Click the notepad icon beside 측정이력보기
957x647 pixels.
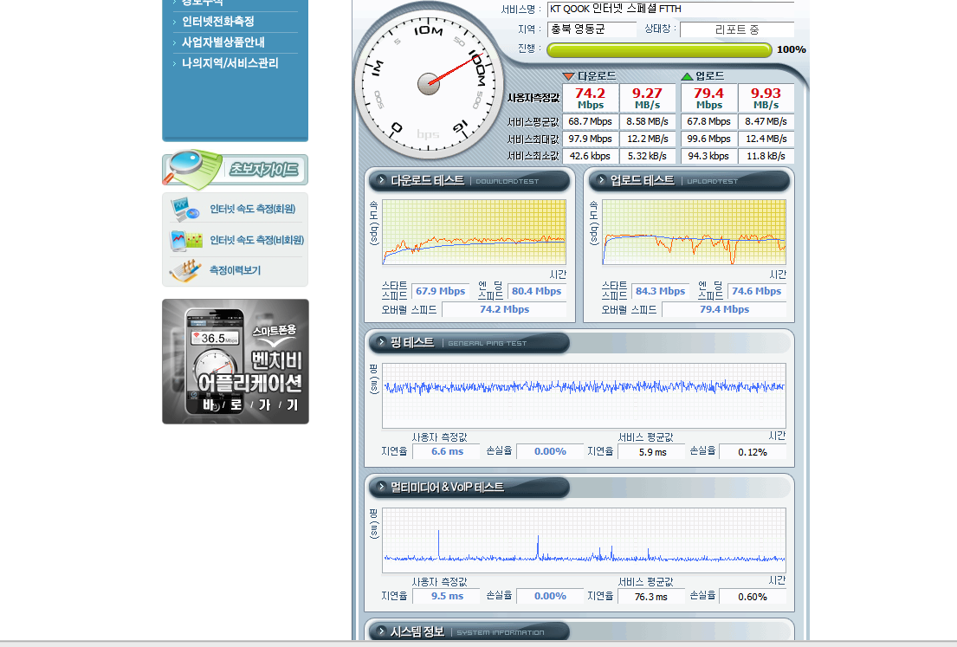[x=185, y=270]
